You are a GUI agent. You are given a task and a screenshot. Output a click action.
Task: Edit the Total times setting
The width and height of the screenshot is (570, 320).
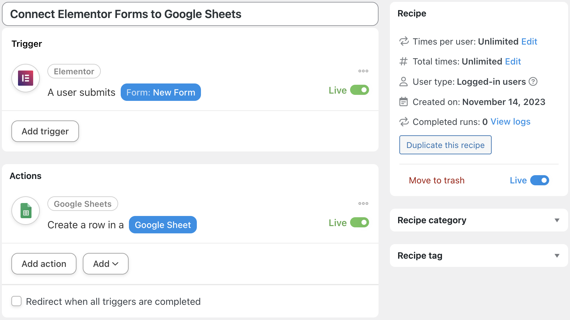(x=513, y=61)
